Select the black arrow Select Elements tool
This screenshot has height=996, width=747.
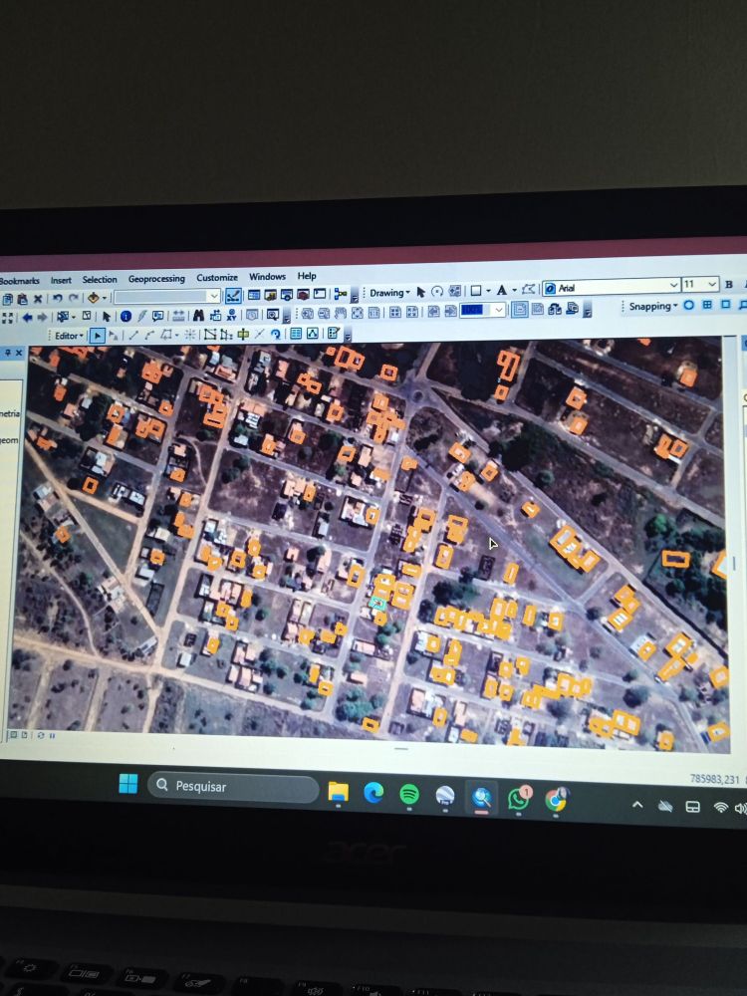click(x=107, y=317)
